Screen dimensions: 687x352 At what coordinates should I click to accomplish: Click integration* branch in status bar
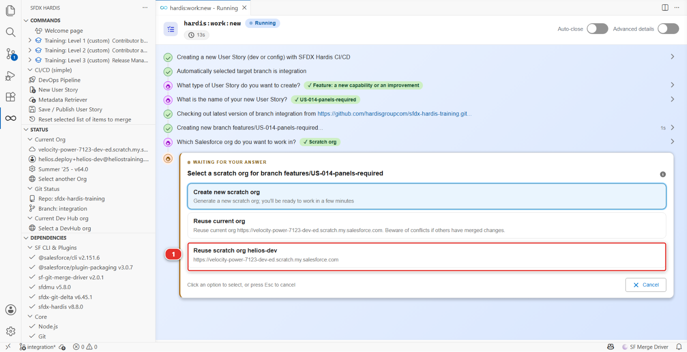37,347
